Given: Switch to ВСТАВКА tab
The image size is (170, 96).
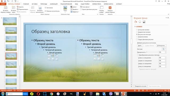Looking at the screenshot, I should [x=35, y=4].
